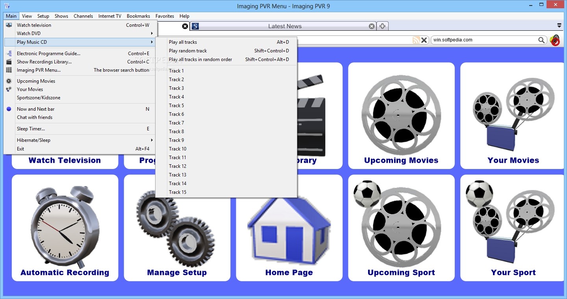The height and width of the screenshot is (299, 567).
Task: Click the Watch Television tile label
Action: (65, 160)
